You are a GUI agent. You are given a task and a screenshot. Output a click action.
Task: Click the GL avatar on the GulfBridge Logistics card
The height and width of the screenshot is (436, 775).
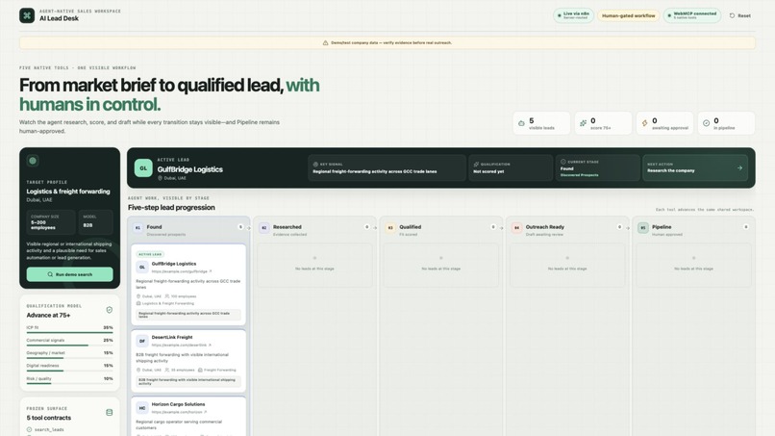pyautogui.click(x=142, y=268)
